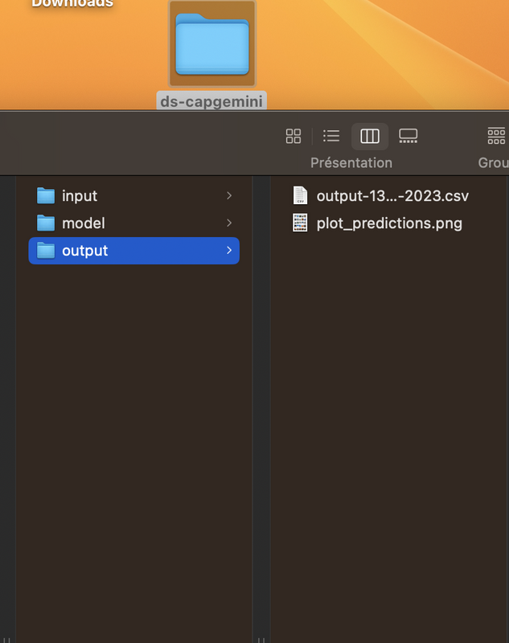This screenshot has width=509, height=643.
Task: Switch to icon view in the toolbar
Action: point(293,136)
